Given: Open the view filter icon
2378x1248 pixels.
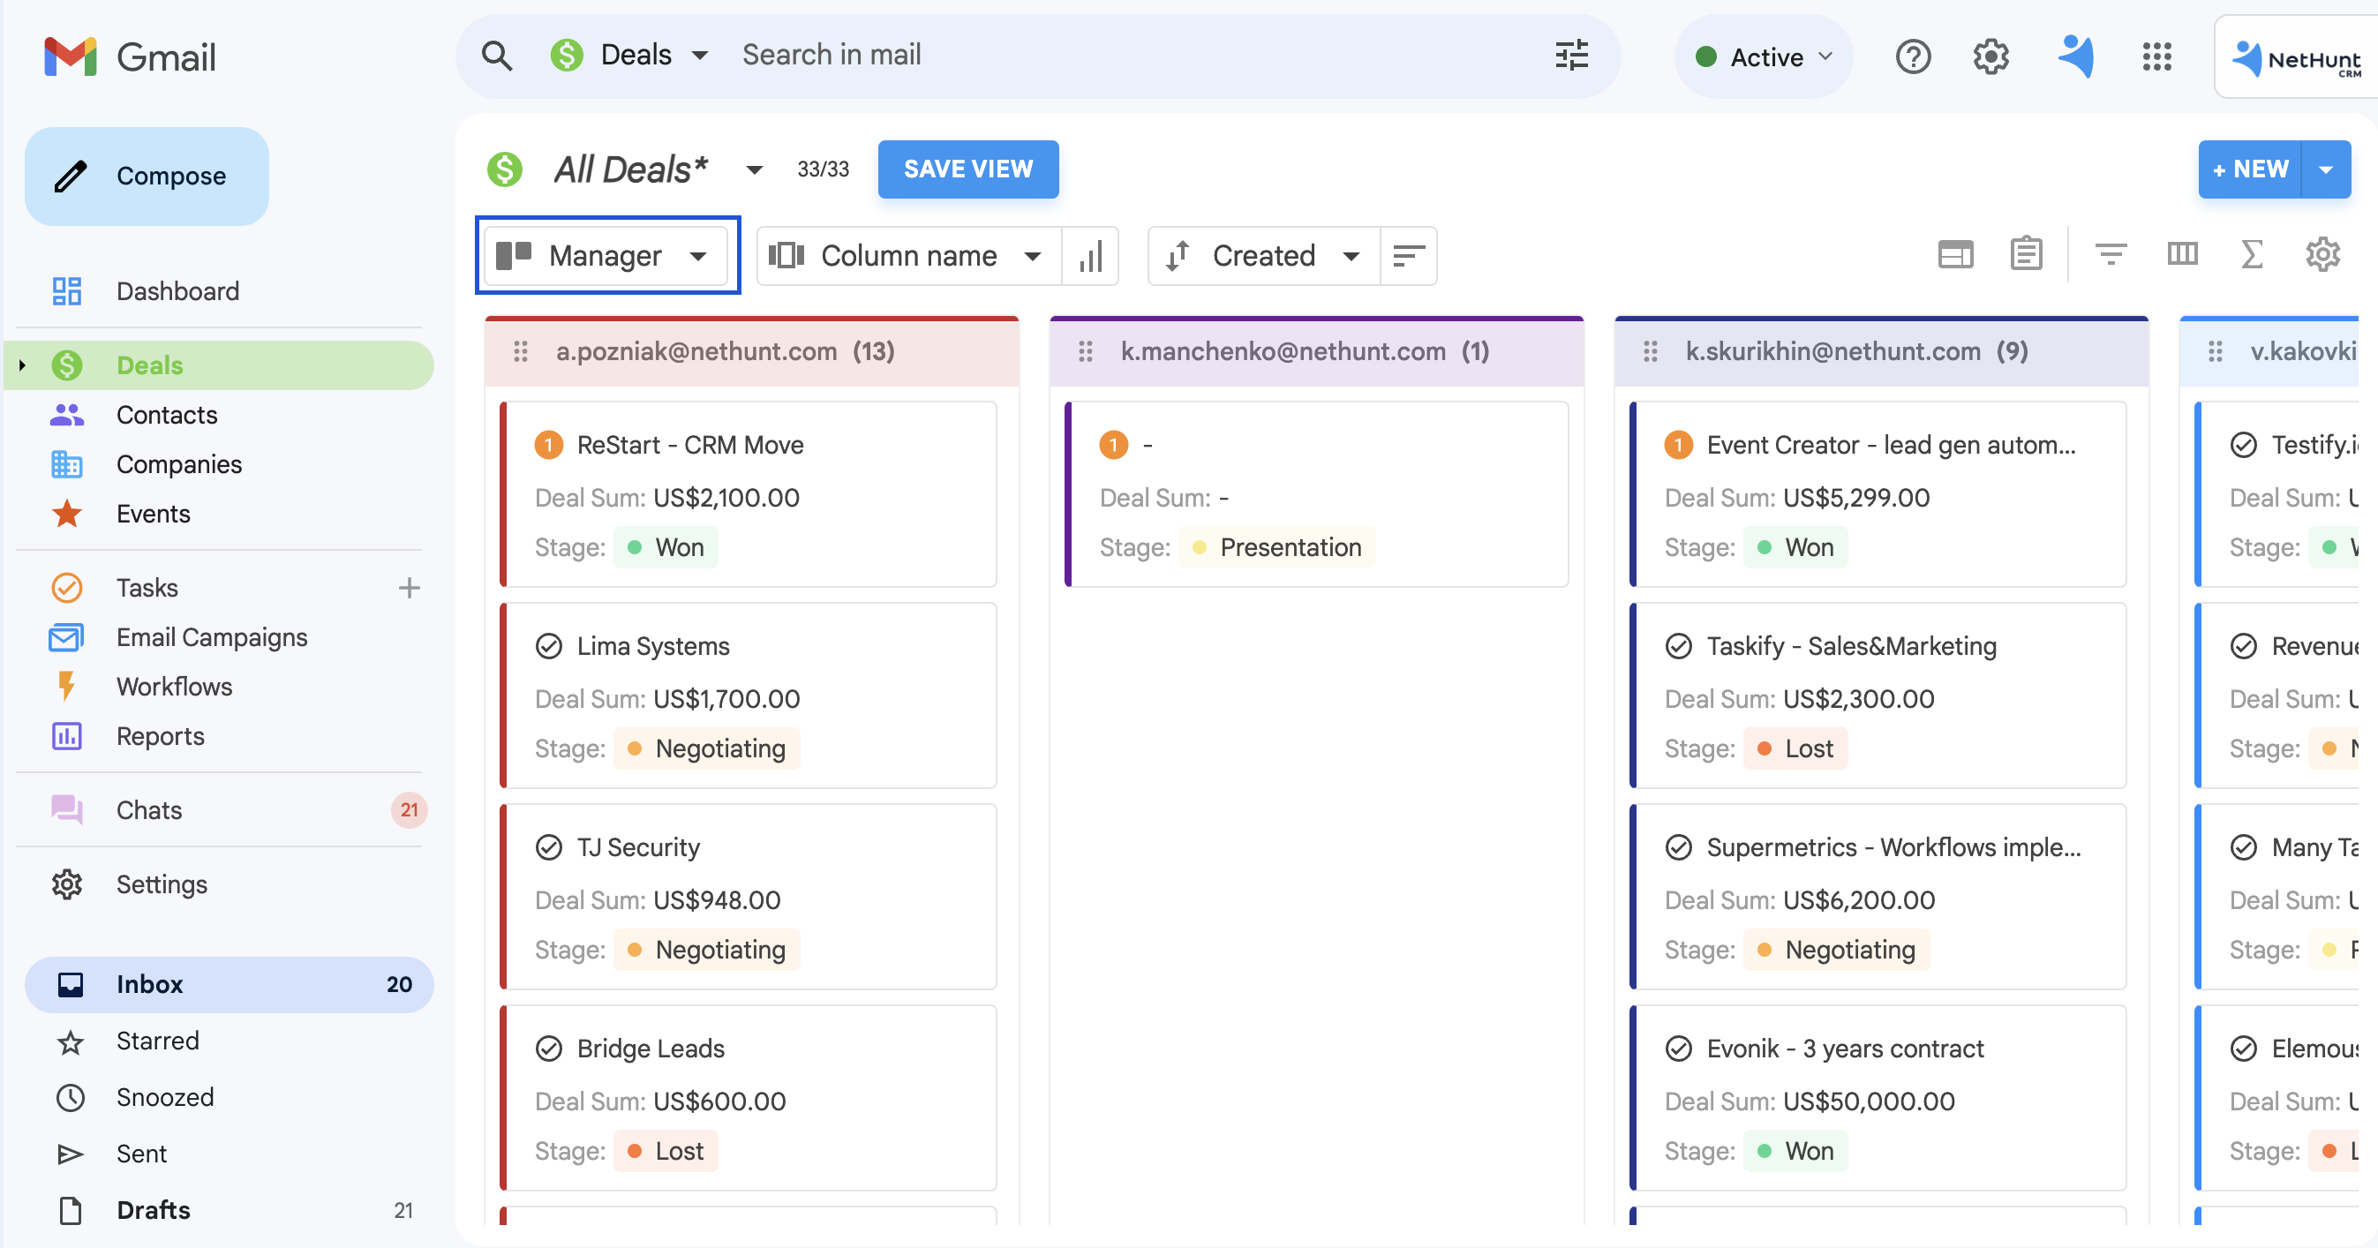Looking at the screenshot, I should pyautogui.click(x=2111, y=254).
